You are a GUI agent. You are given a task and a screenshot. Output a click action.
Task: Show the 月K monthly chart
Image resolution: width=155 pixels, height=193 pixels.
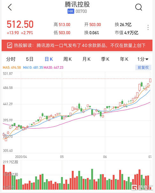[86, 59]
